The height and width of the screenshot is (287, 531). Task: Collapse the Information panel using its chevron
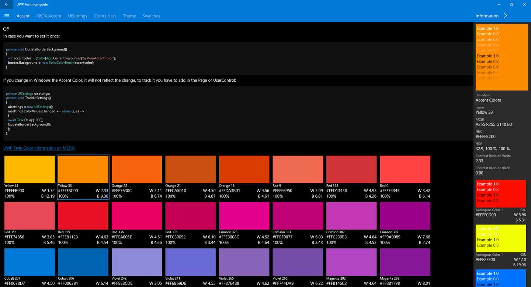point(506,16)
